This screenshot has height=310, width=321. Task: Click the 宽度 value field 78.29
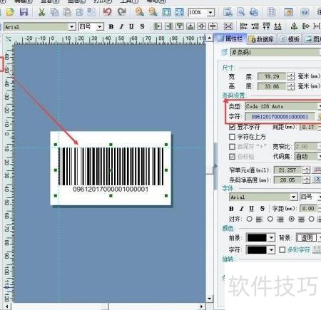[272, 76]
